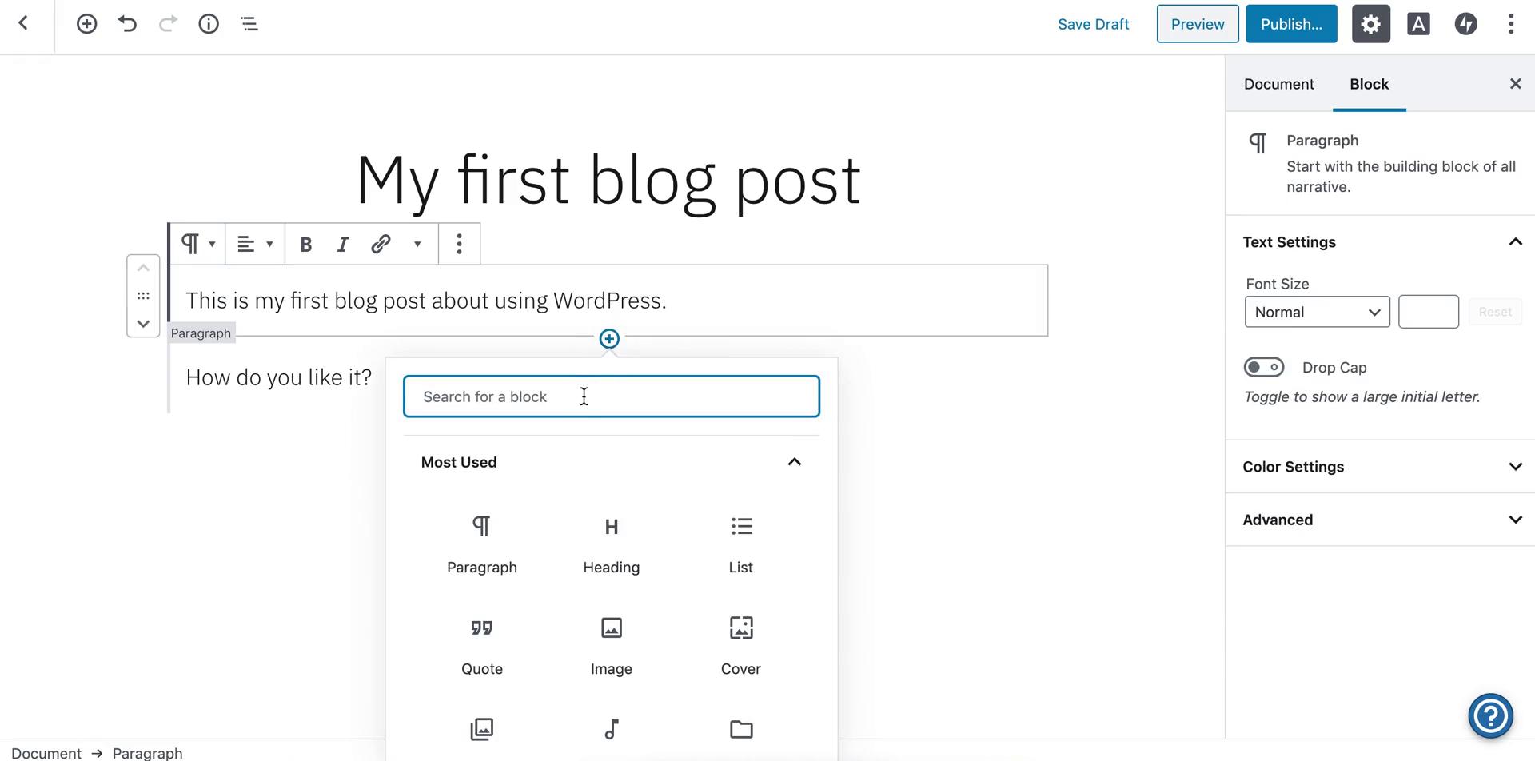Open the more options menu in the toolbar
Screen dimensions: 1535x761
coord(1510,23)
